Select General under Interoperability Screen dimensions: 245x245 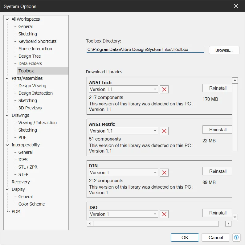pos(26,152)
